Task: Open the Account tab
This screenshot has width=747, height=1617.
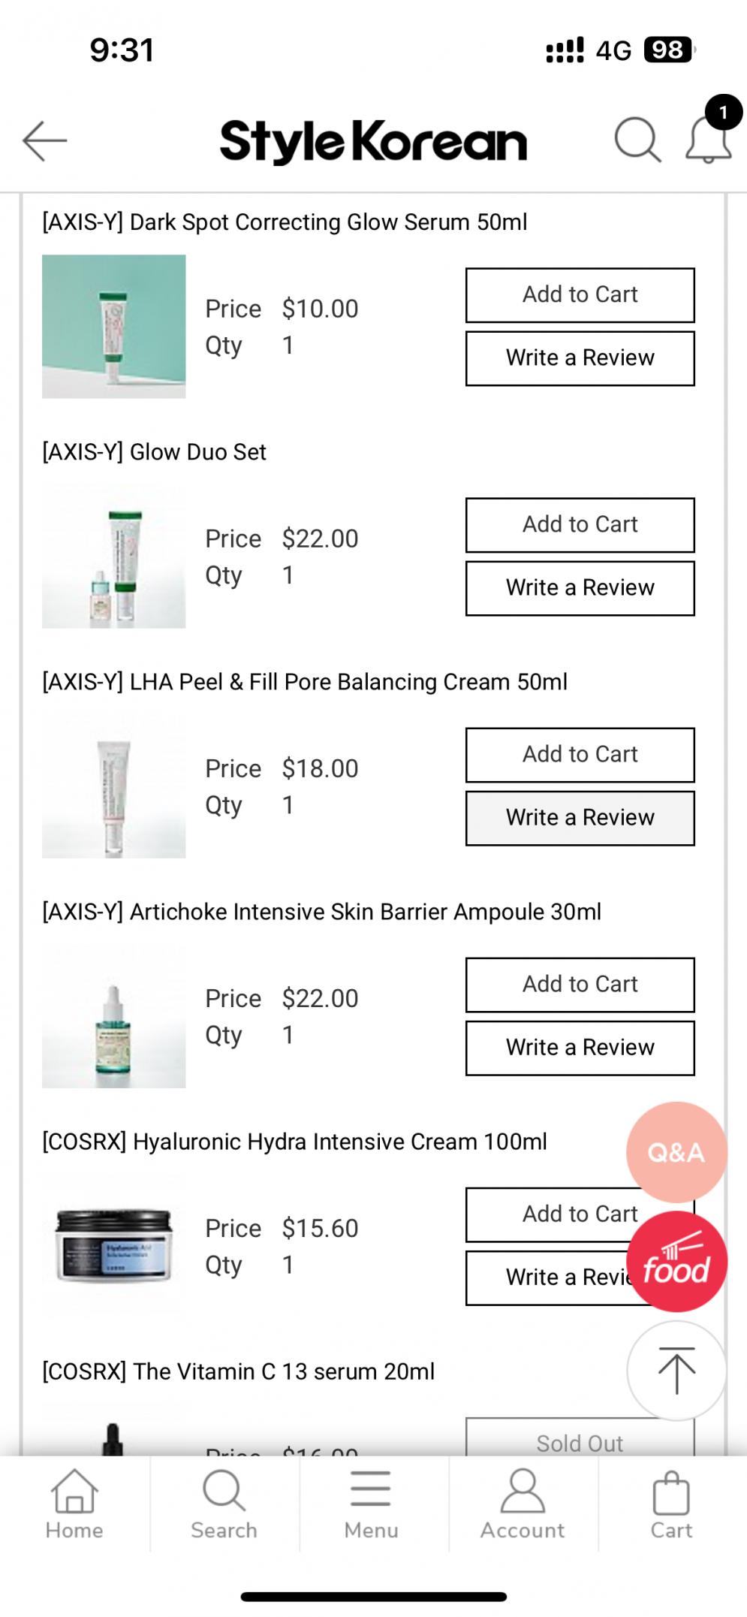Action: (x=523, y=1504)
